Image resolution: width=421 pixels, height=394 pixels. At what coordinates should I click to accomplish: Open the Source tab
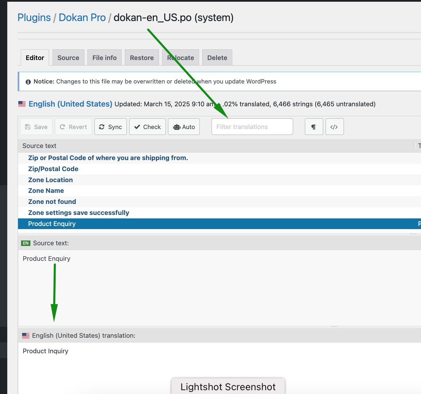pos(68,58)
